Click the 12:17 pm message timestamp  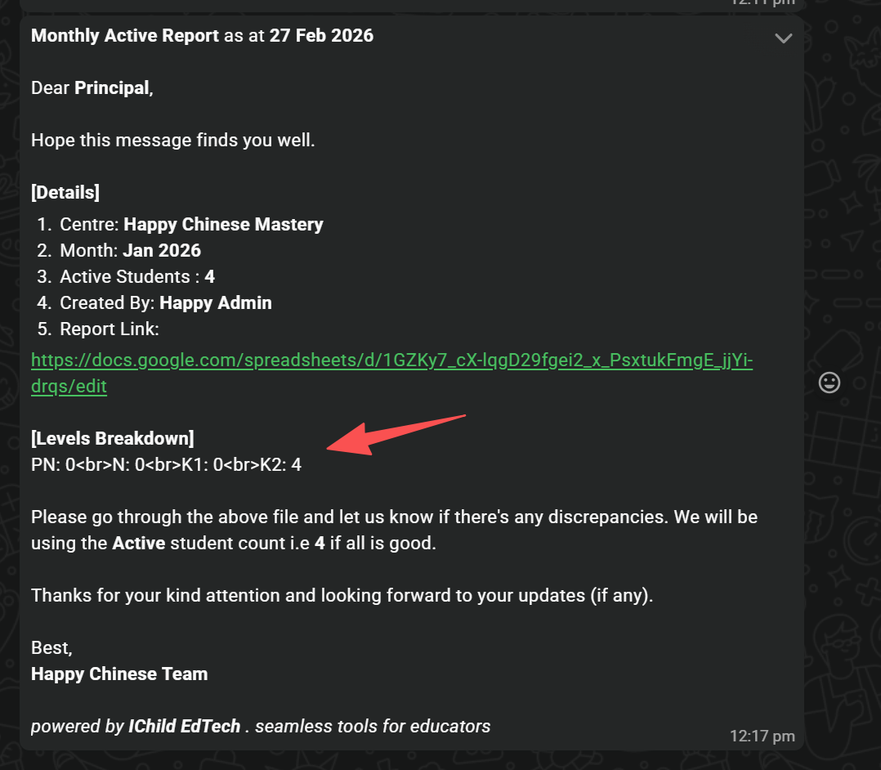(x=762, y=736)
